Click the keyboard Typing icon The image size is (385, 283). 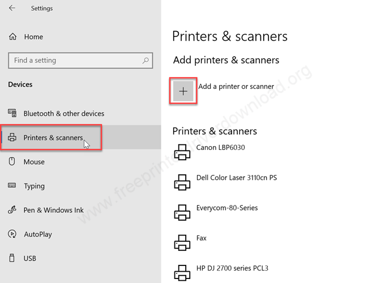12,185
